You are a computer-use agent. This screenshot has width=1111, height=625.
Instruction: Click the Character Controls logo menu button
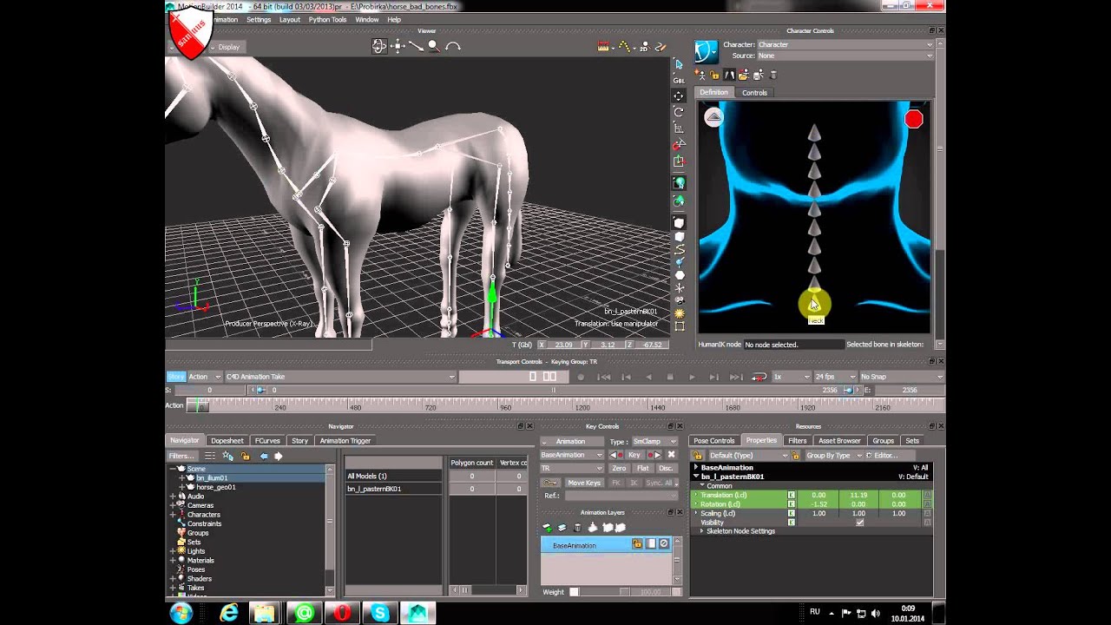click(x=707, y=51)
